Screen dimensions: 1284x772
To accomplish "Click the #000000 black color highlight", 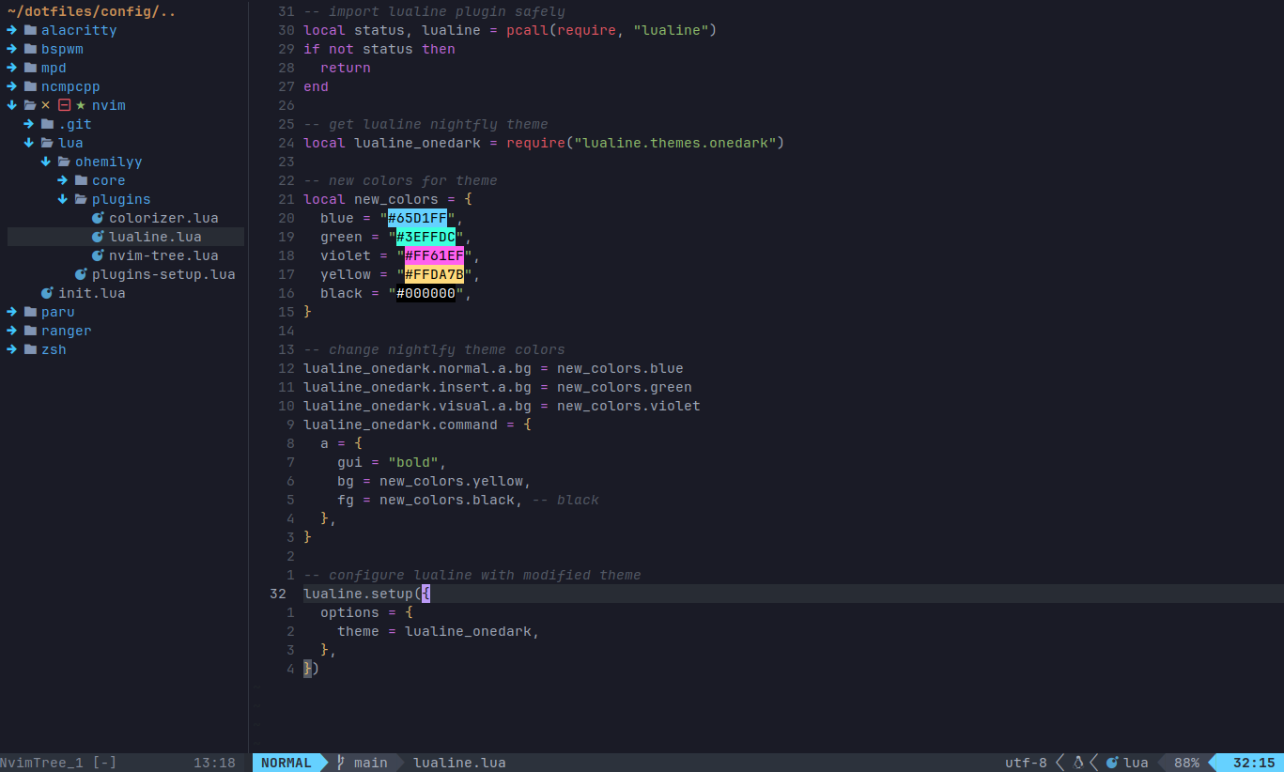I will tap(426, 293).
